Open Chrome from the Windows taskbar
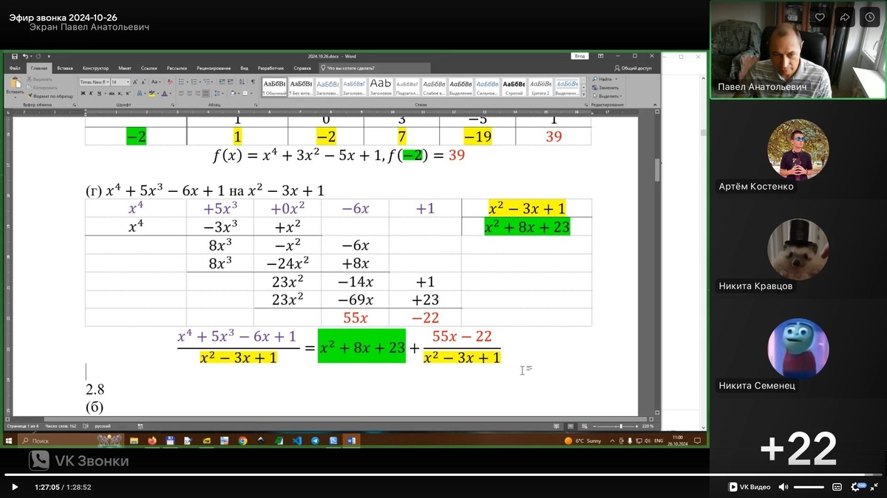Image resolution: width=887 pixels, height=498 pixels. click(x=242, y=440)
